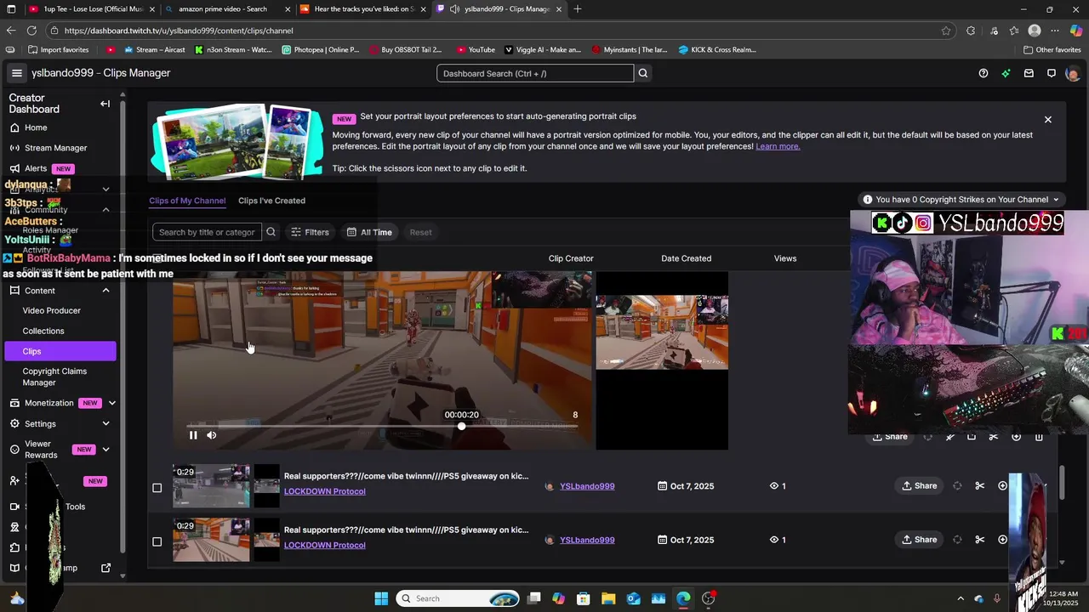Screen dimensions: 1089x612
Task: Open Windows Start menu
Action: (381, 598)
